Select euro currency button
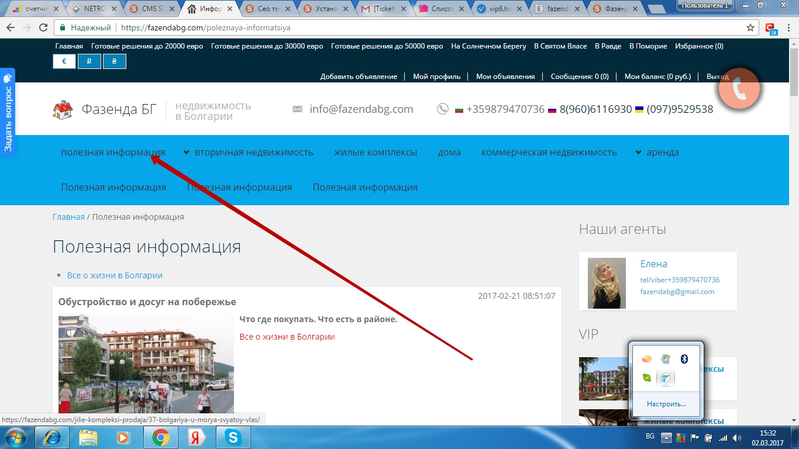Viewport: 799px width, 449px height. [x=64, y=61]
